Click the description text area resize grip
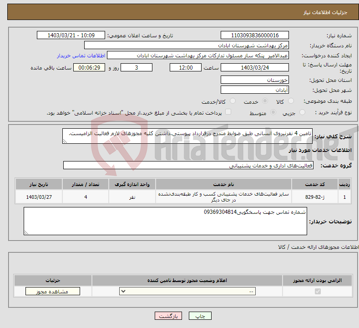The width and height of the screenshot is (359, 328). pyautogui.click(x=65, y=141)
